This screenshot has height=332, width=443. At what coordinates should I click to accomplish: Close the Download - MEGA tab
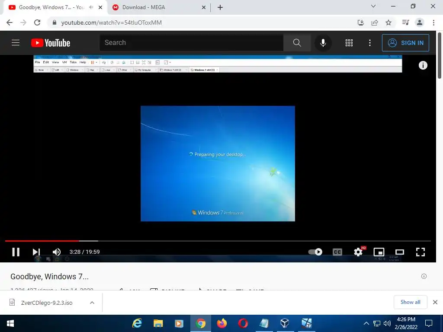pyautogui.click(x=204, y=8)
